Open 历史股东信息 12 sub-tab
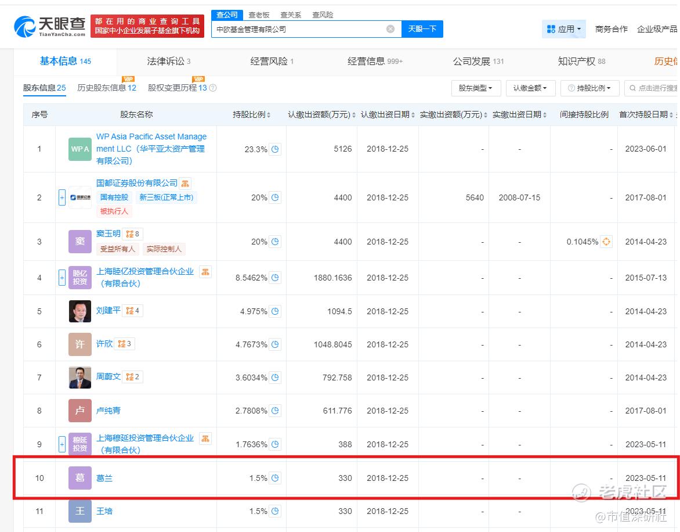Screen dimensions: 680x532 point(107,88)
